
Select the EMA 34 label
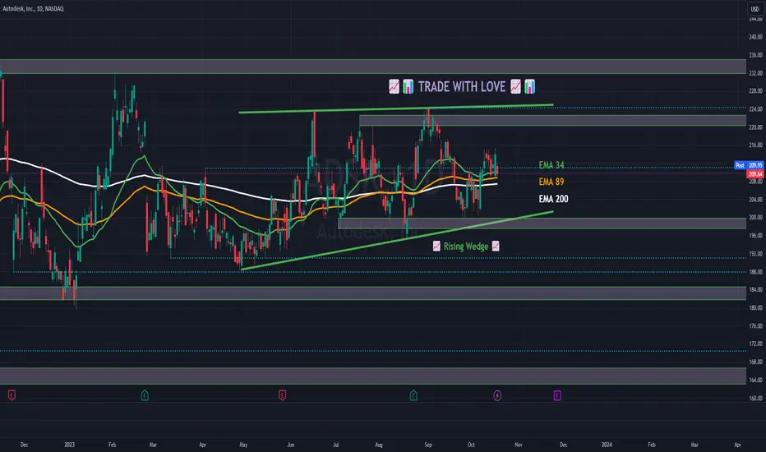point(551,165)
